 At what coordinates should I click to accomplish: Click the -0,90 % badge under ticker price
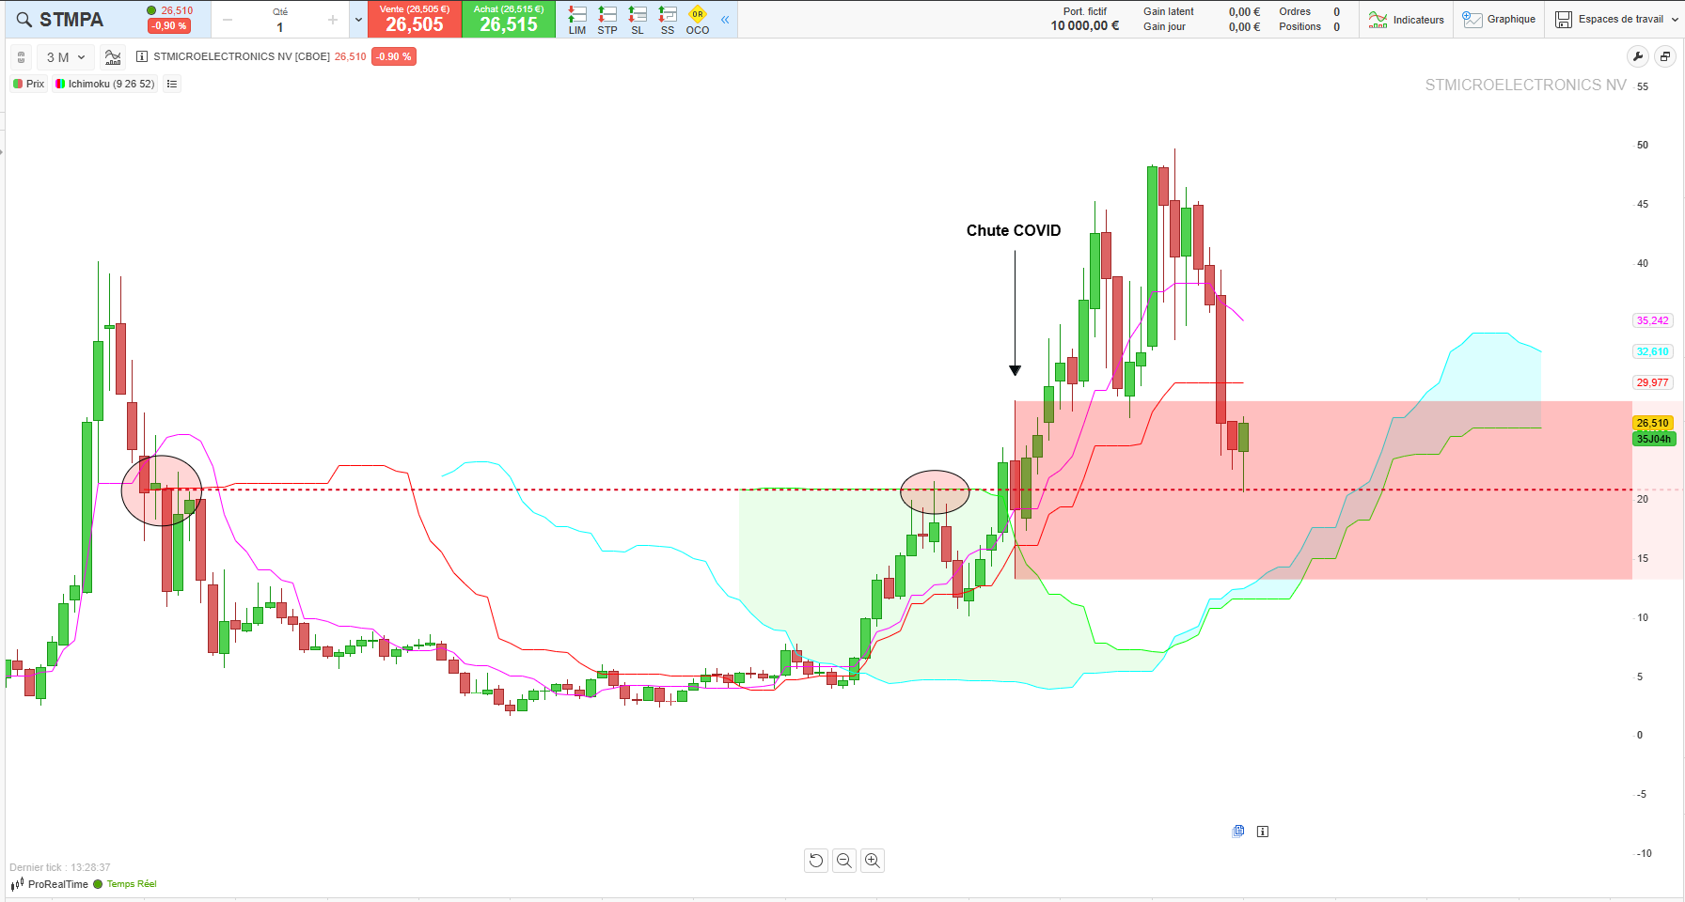[169, 26]
